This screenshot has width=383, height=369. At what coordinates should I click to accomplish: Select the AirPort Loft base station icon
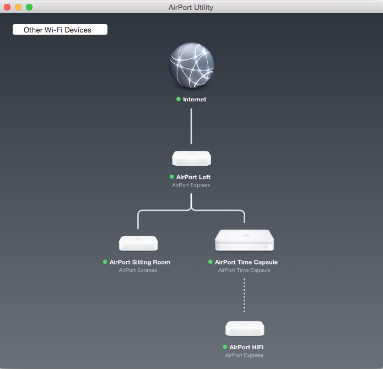(x=192, y=159)
